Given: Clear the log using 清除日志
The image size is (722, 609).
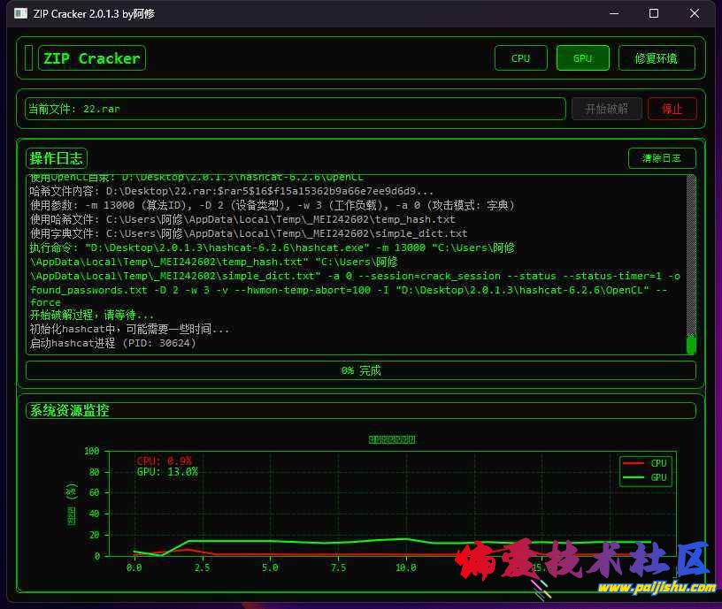Looking at the screenshot, I should [661, 158].
